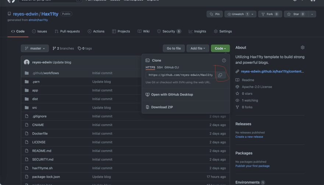
Task: Select the Code tab
Action: pos(18,31)
